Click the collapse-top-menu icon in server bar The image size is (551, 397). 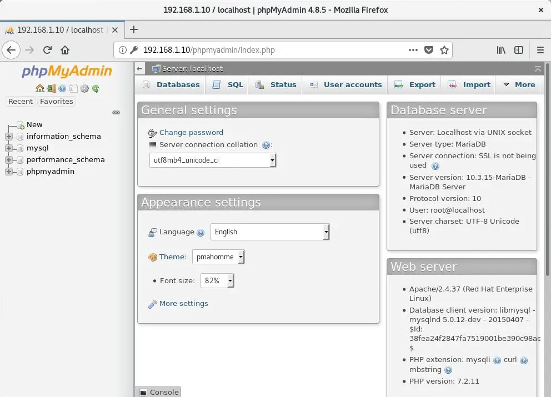click(x=538, y=68)
